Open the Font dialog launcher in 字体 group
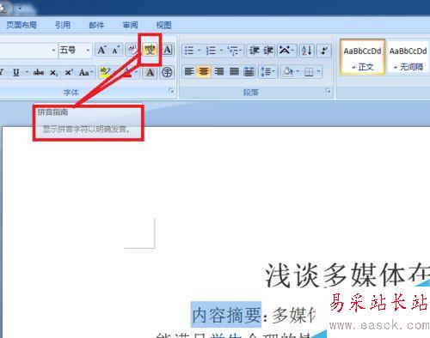 [171, 91]
